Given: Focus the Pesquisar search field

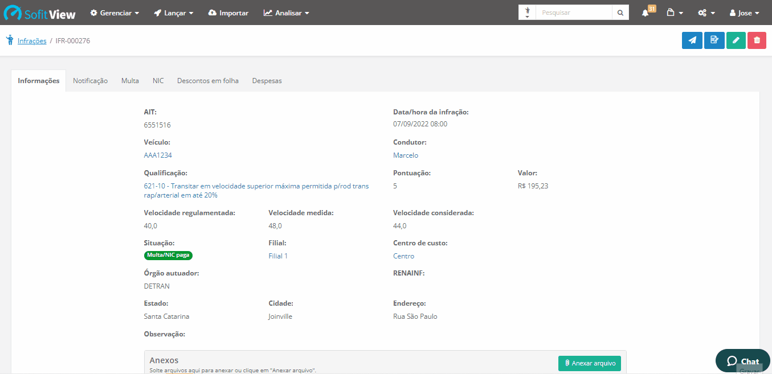Looking at the screenshot, I should click(574, 13).
